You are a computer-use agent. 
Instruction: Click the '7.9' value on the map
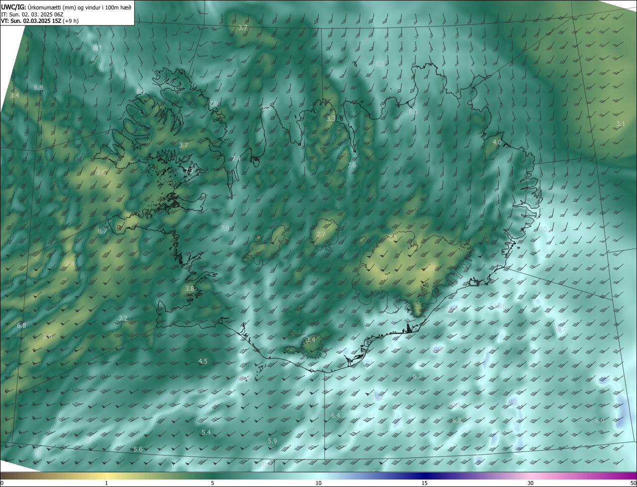pos(225,228)
